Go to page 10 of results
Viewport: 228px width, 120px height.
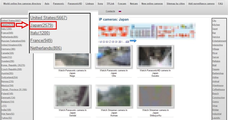pos(120,42)
